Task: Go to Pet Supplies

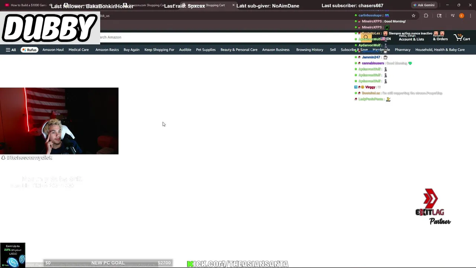Action: click(206, 50)
